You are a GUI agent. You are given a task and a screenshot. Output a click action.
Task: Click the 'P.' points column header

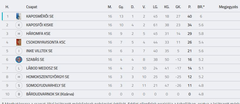pos(190,7)
